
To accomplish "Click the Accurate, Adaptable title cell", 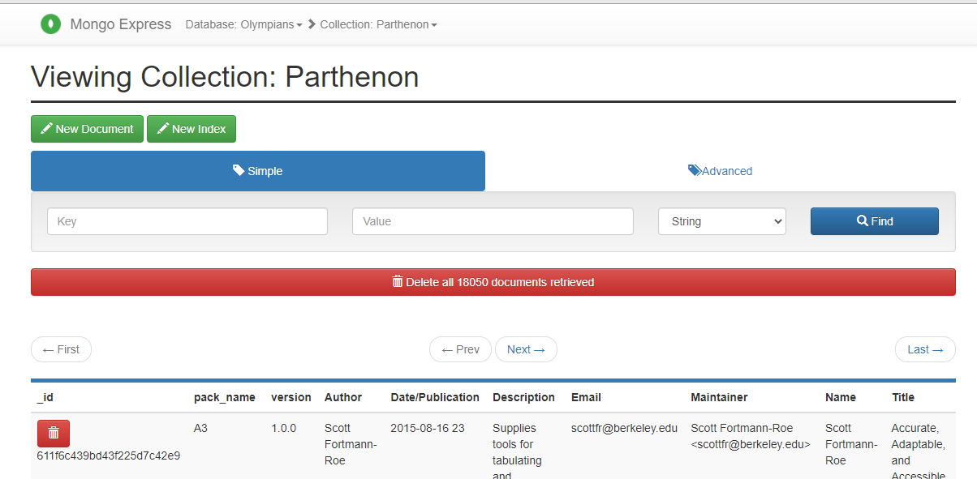I will click(919, 451).
